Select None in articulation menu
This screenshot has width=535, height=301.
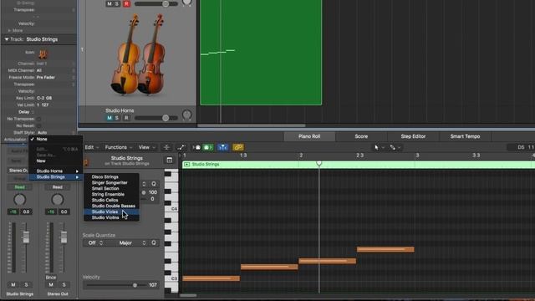[x=56, y=140]
